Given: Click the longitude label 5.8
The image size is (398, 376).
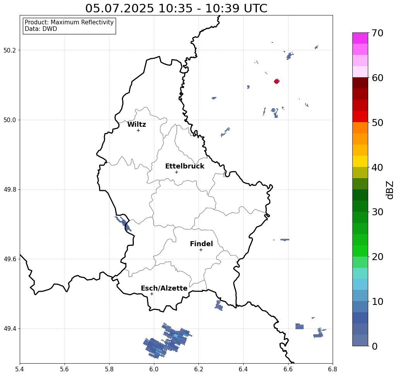Looking at the screenshot, I should click(109, 369).
